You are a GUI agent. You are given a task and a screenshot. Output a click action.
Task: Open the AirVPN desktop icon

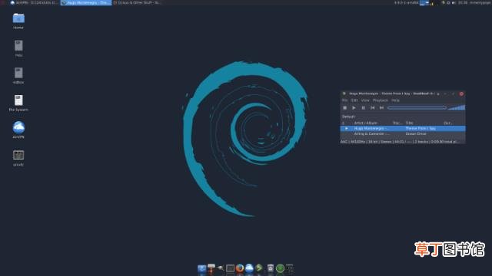pos(18,127)
